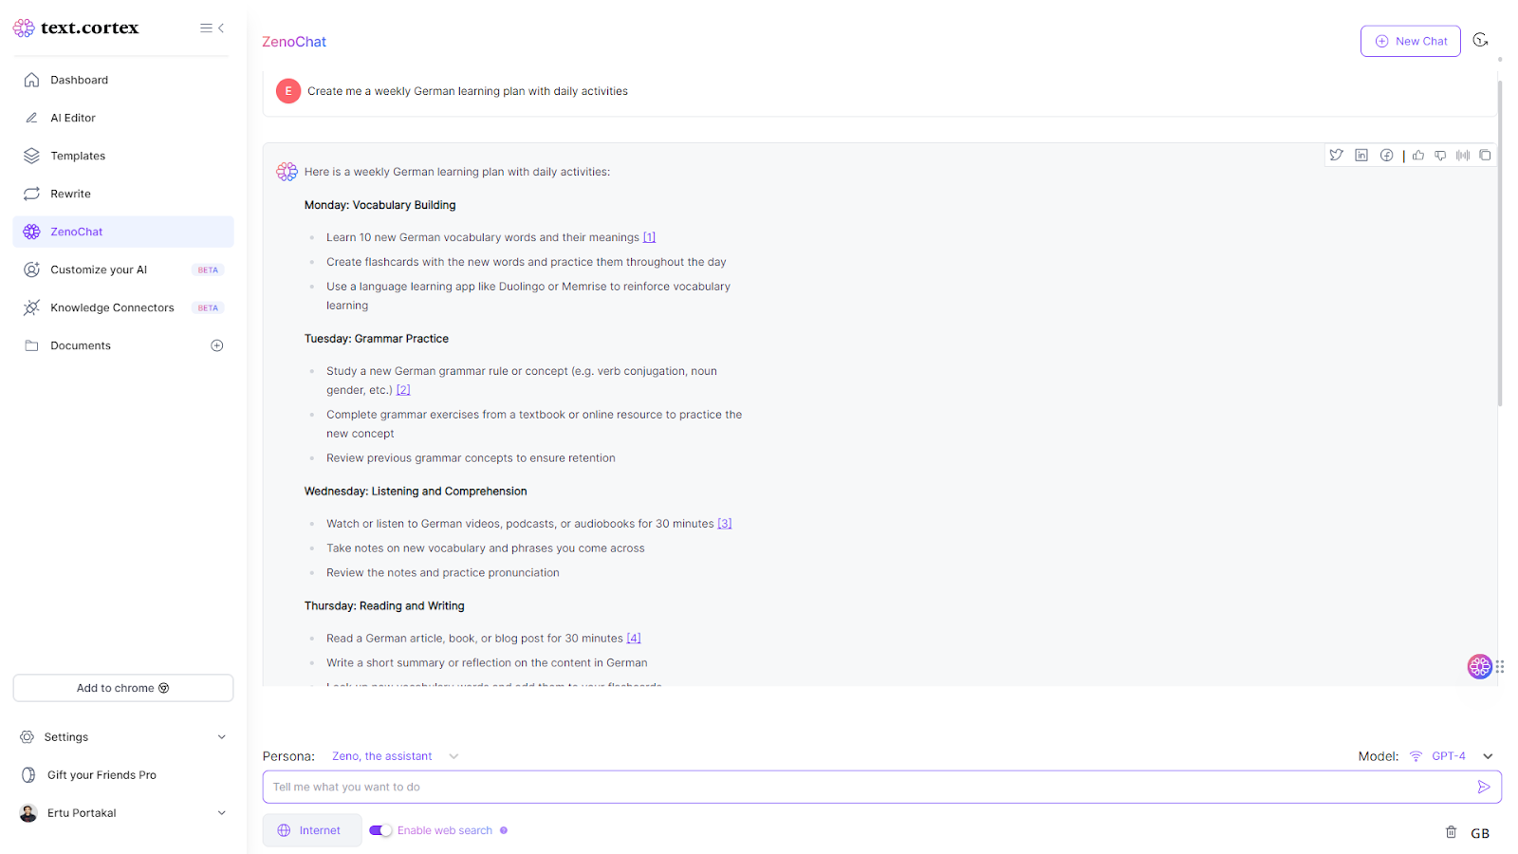
Task: Click the Wi-Fi icon next to Model
Action: tap(1416, 756)
